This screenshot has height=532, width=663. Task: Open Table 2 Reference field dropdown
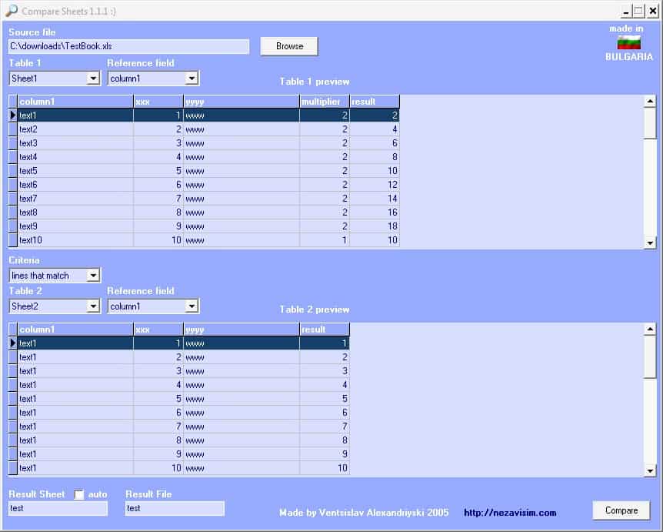click(x=192, y=306)
